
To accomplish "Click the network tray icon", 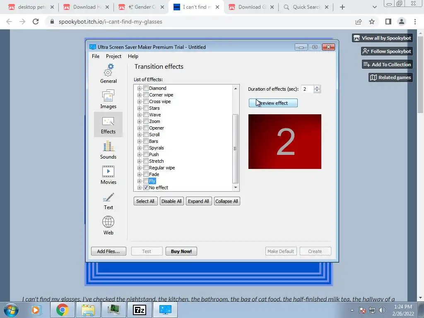I will point(372,310).
